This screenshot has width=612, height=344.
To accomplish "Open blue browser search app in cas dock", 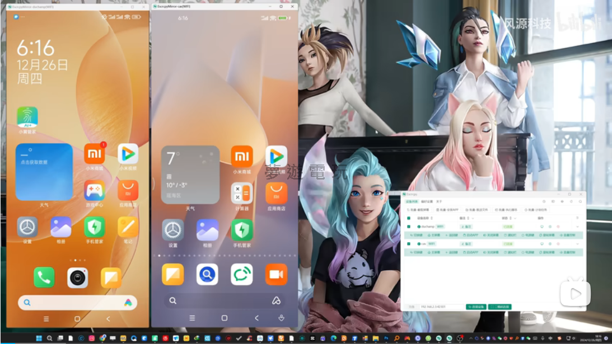I will (207, 274).
